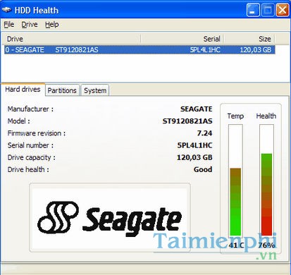
Task: Click the 7.24 firmware revision value
Action: tap(204, 133)
